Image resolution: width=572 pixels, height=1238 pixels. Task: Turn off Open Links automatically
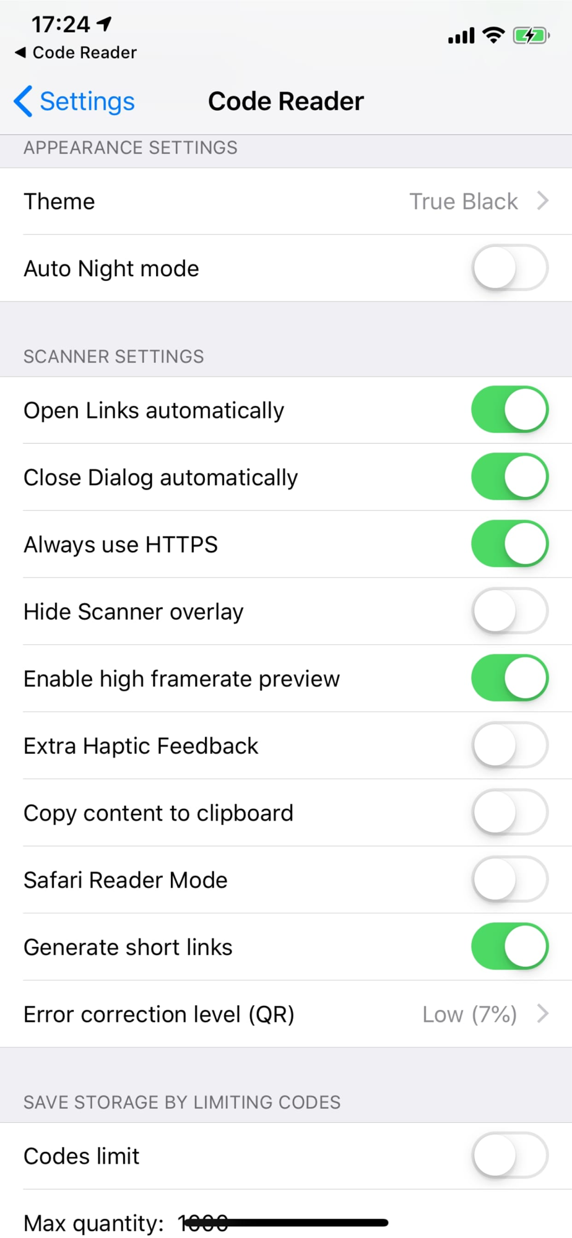coord(509,410)
